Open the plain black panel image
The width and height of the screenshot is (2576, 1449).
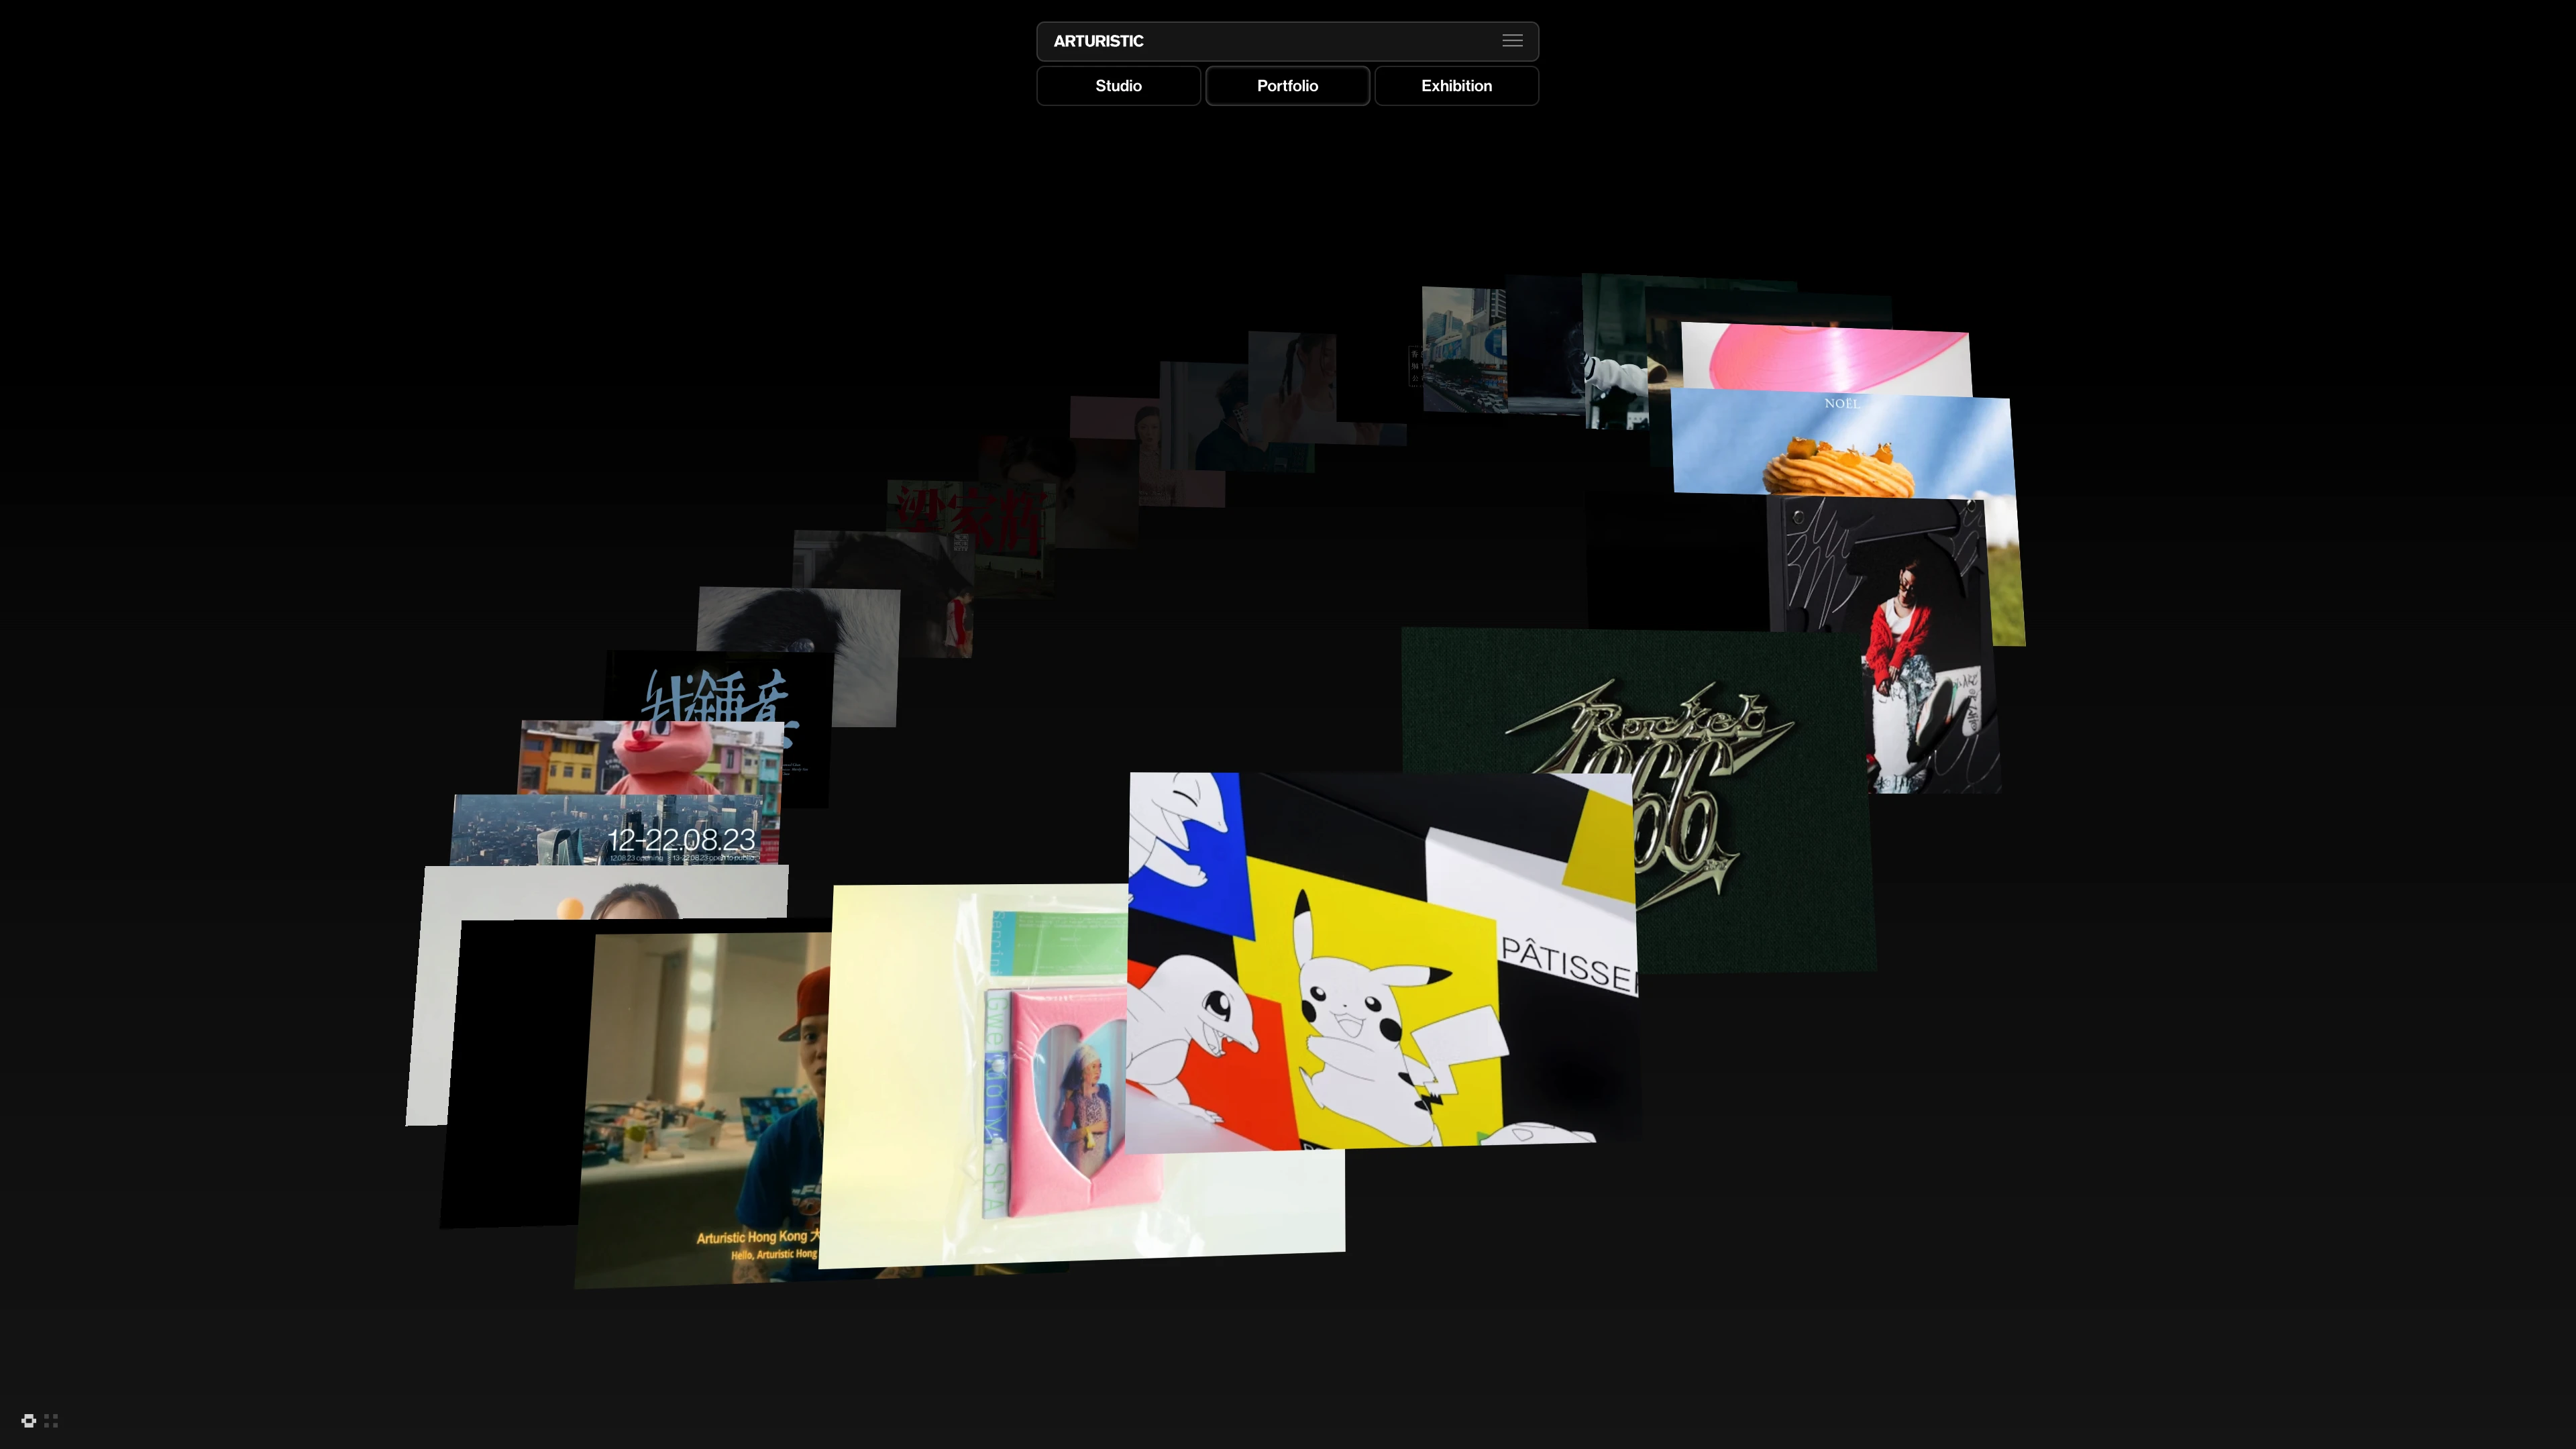(x=515, y=1075)
